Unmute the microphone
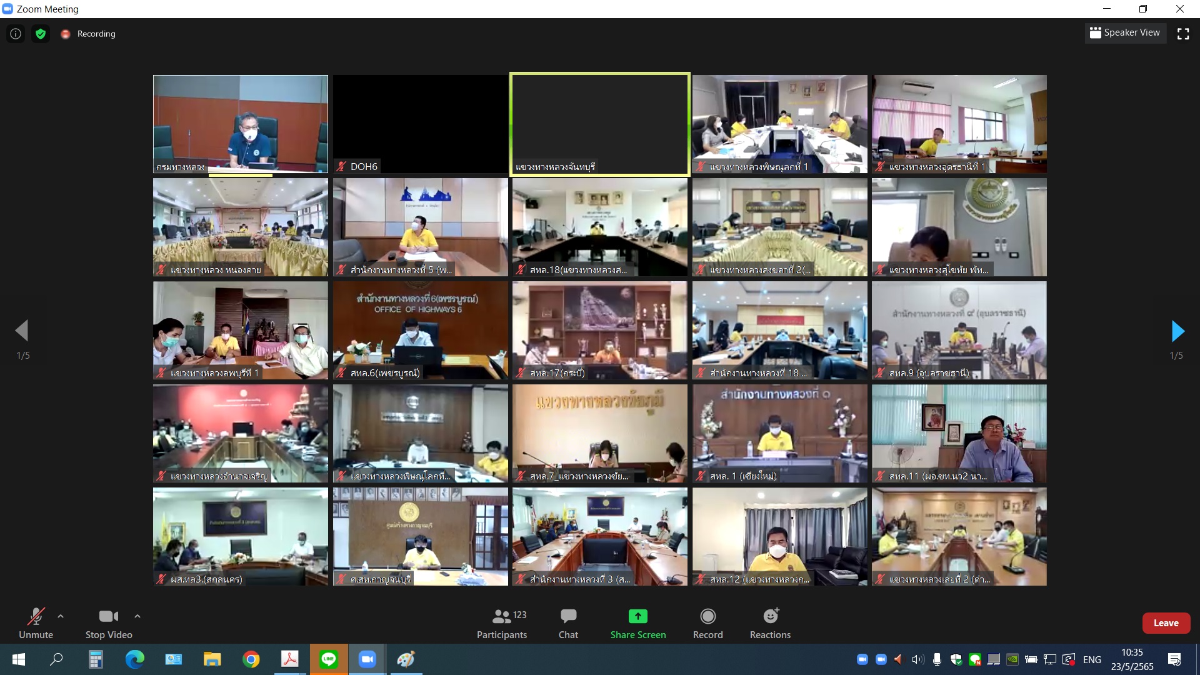Screen dimensions: 1200x675 36,623
